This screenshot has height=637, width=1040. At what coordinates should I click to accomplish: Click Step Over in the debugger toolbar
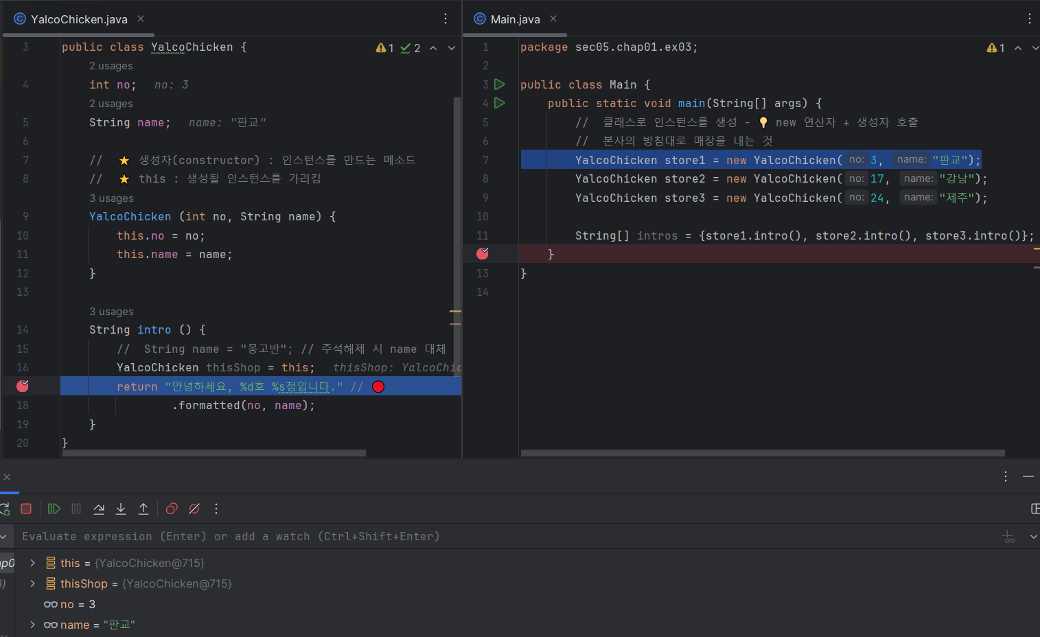[x=99, y=509]
